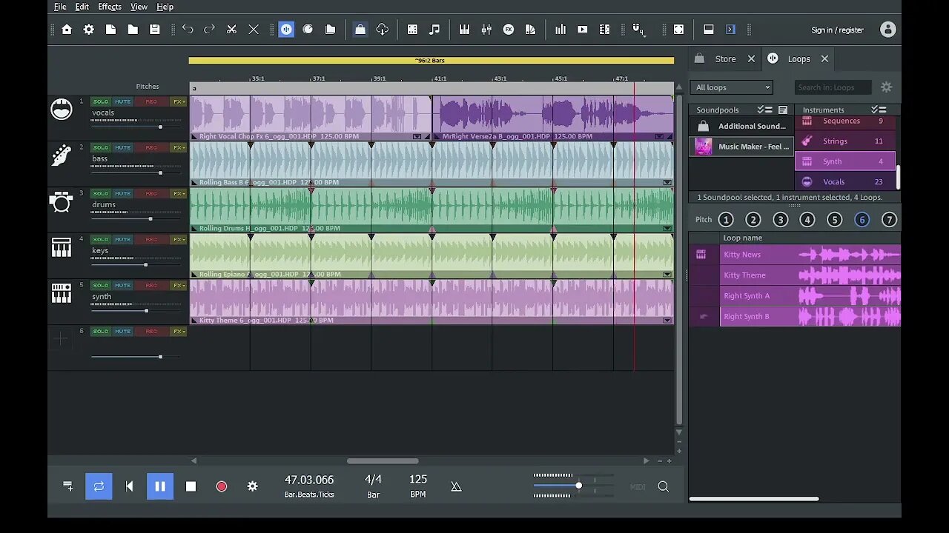
Task: Save the project with the floppy disk icon
Action: tap(154, 30)
